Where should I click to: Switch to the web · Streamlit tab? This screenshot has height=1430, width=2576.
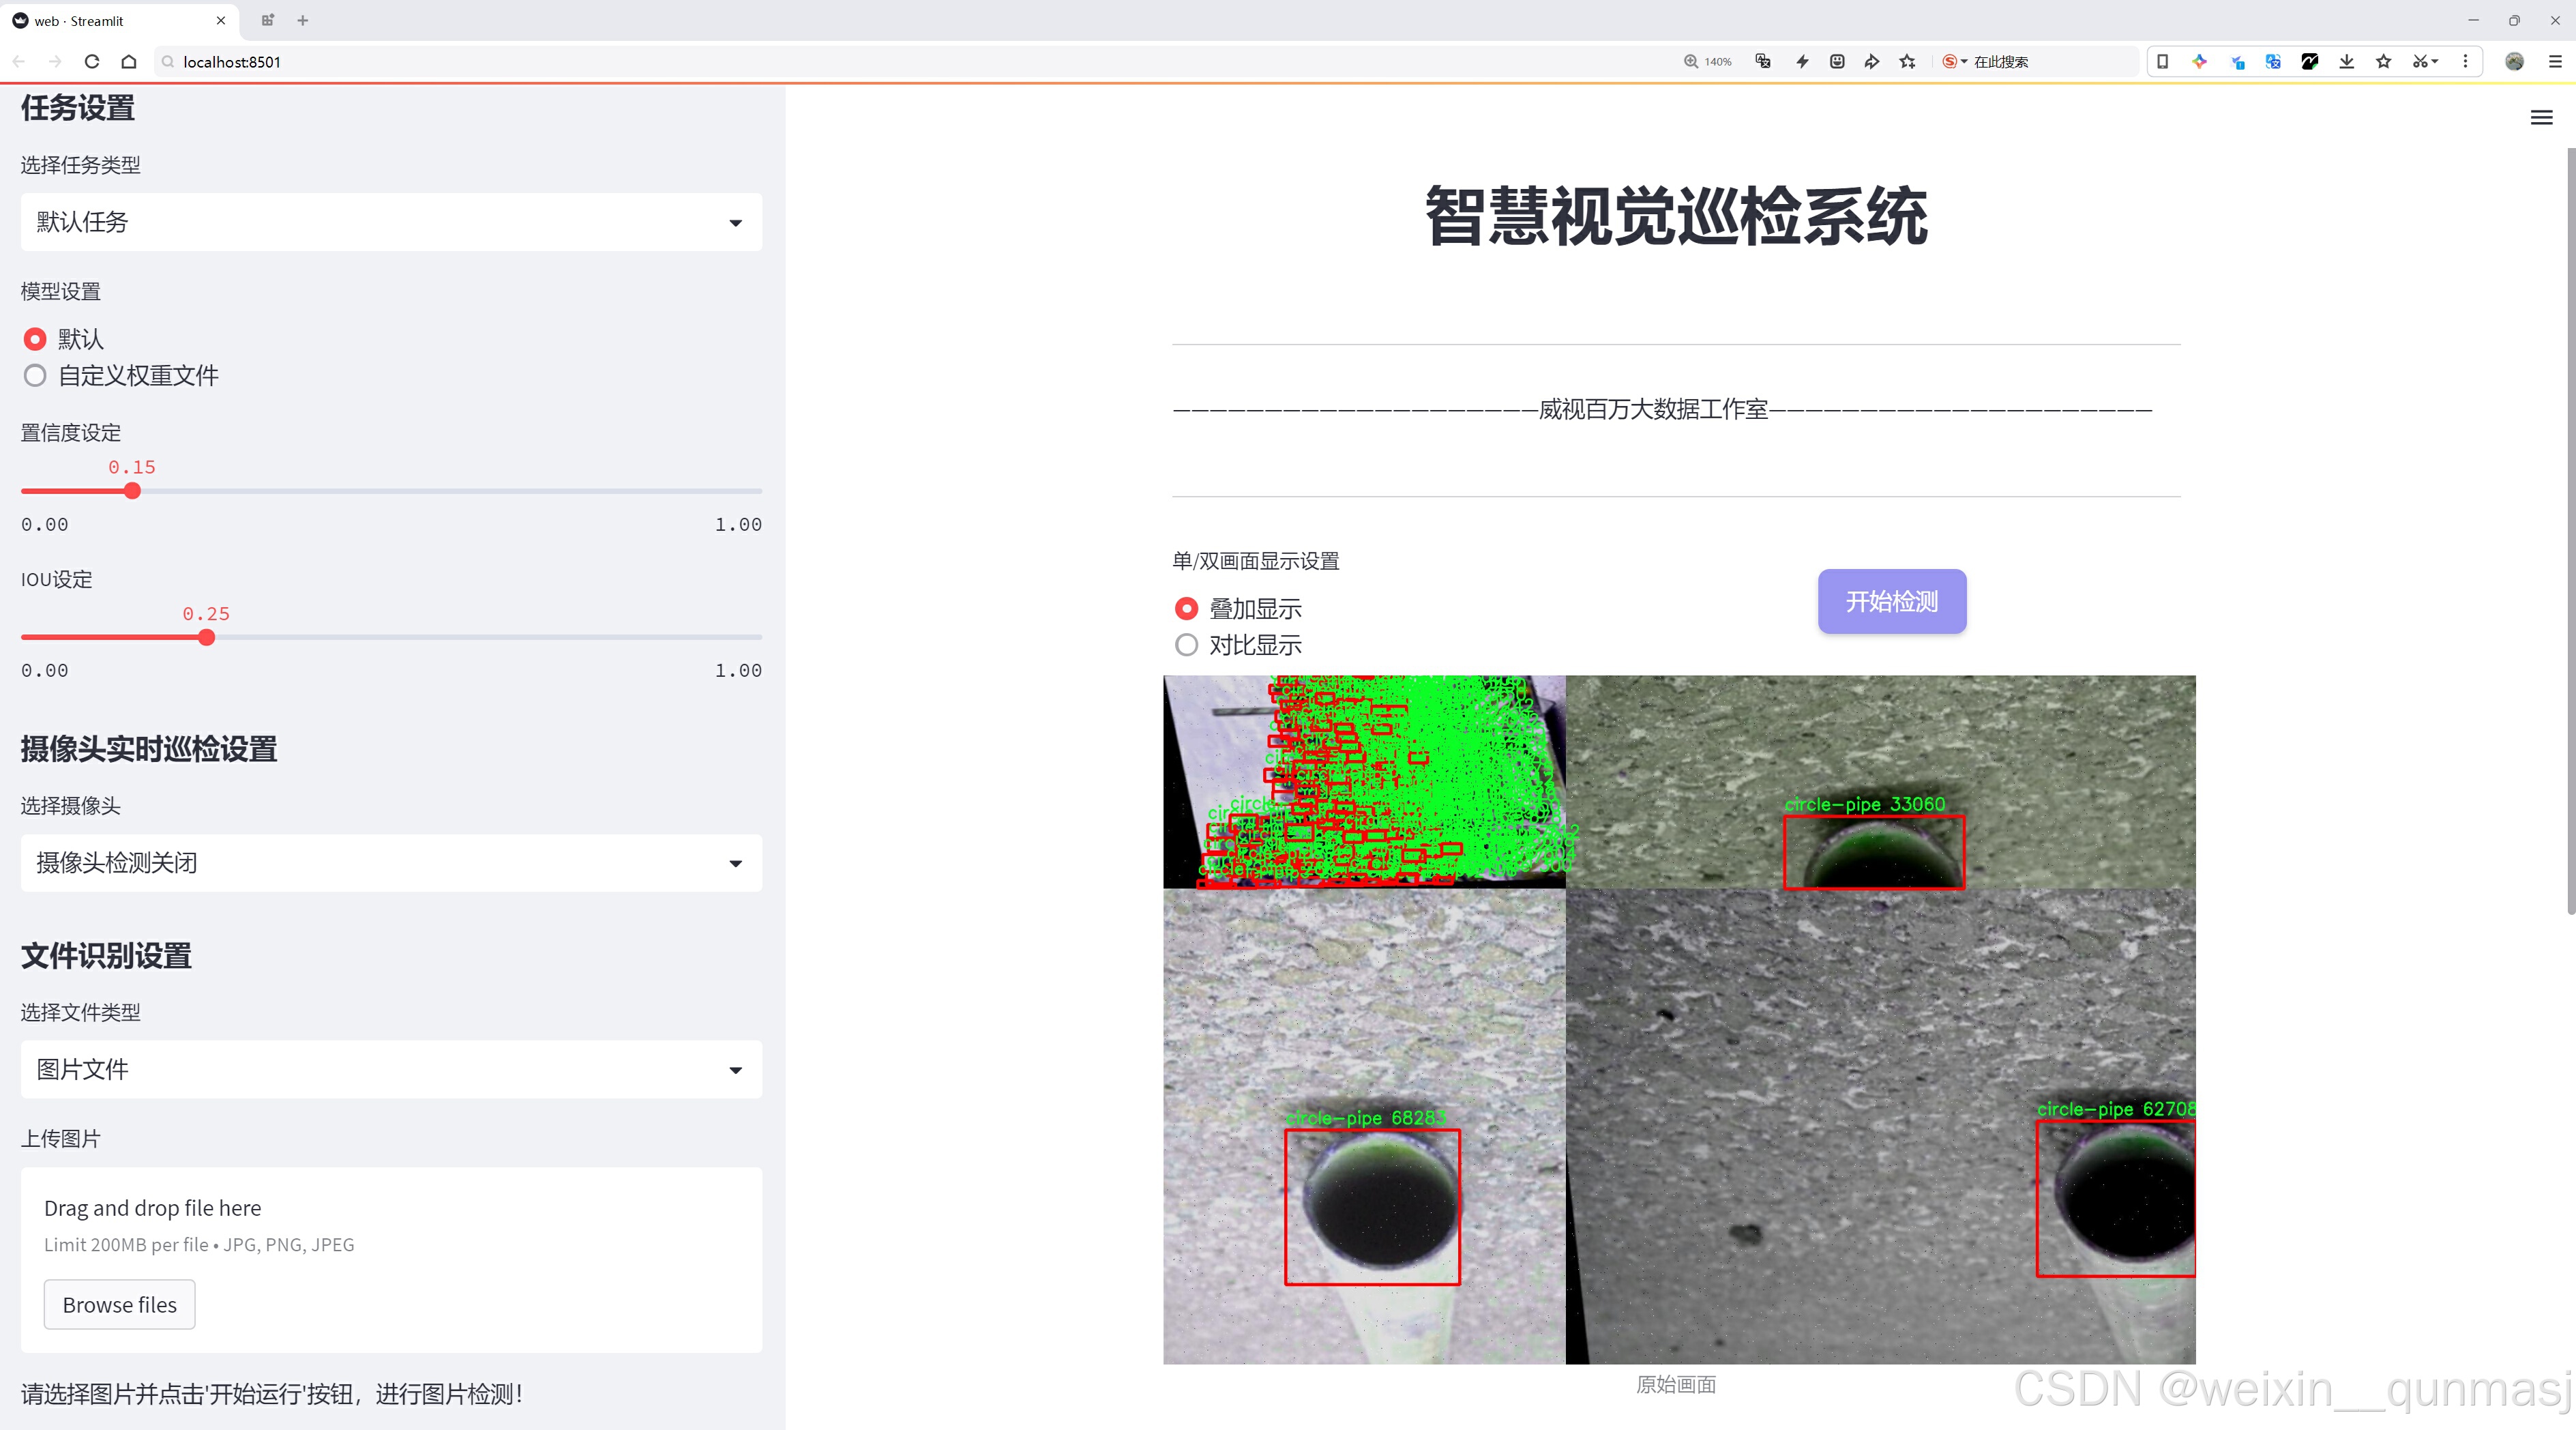[x=110, y=20]
